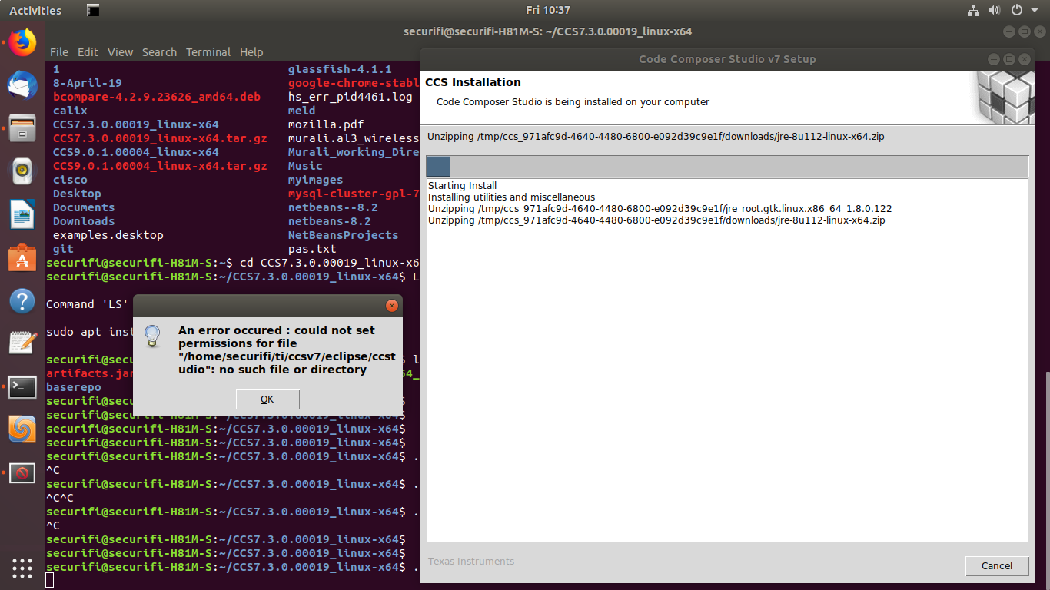This screenshot has width=1050, height=590.
Task: Click the error message text in dialog
Action: pyautogui.click(x=287, y=350)
